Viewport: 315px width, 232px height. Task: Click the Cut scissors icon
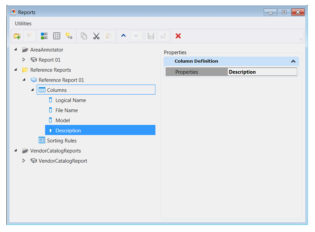[x=96, y=36]
